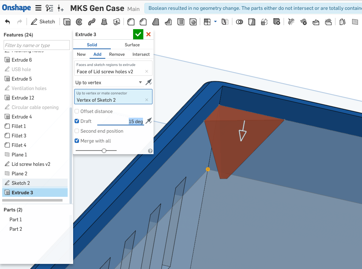Viewport: 362px width, 269px height.
Task: Switch to the Surface tab
Action: (x=132, y=44)
